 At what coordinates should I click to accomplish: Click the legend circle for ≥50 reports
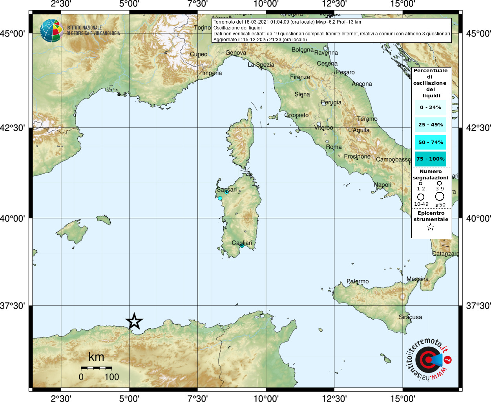[440, 196]
